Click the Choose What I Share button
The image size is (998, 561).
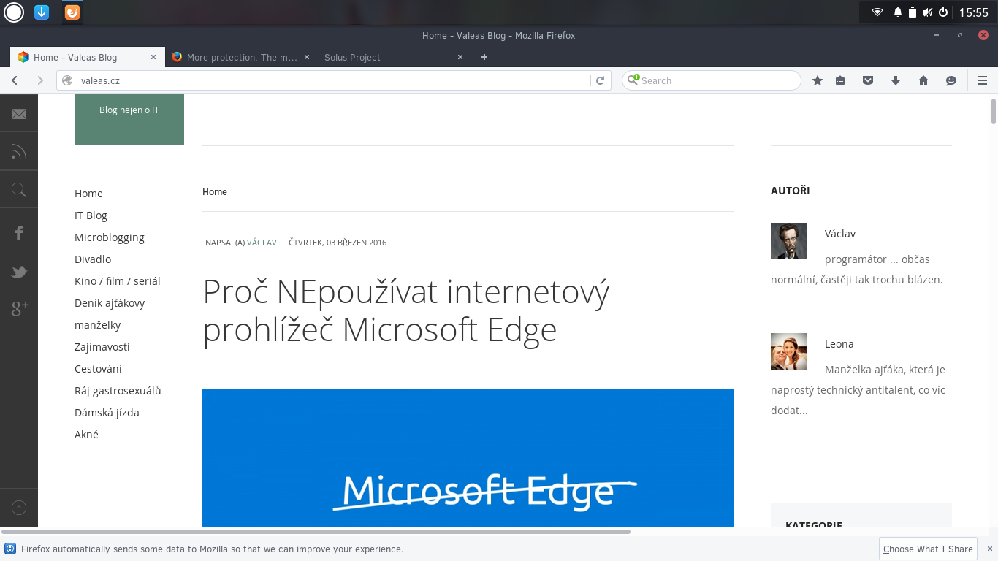pos(928,549)
